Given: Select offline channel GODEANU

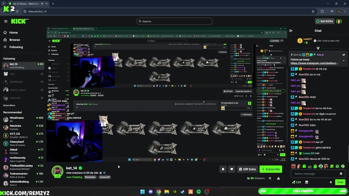Looking at the screenshot, I should (x=23, y=82).
